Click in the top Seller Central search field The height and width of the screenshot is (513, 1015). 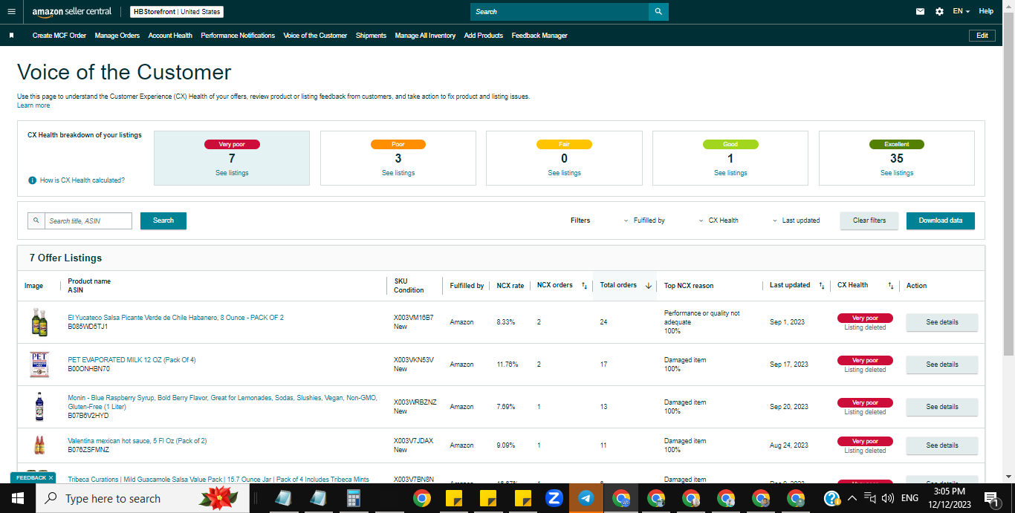560,12
